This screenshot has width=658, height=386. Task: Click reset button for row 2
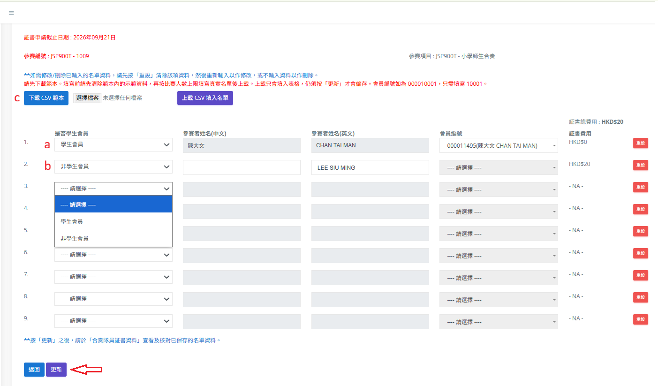(x=641, y=165)
